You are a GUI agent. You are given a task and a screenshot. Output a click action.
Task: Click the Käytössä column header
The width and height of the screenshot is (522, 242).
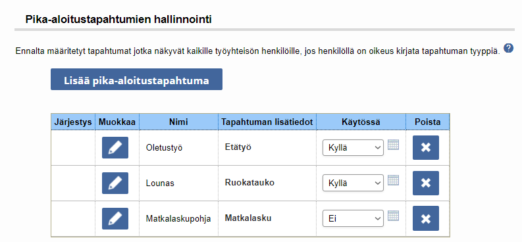[361, 122]
